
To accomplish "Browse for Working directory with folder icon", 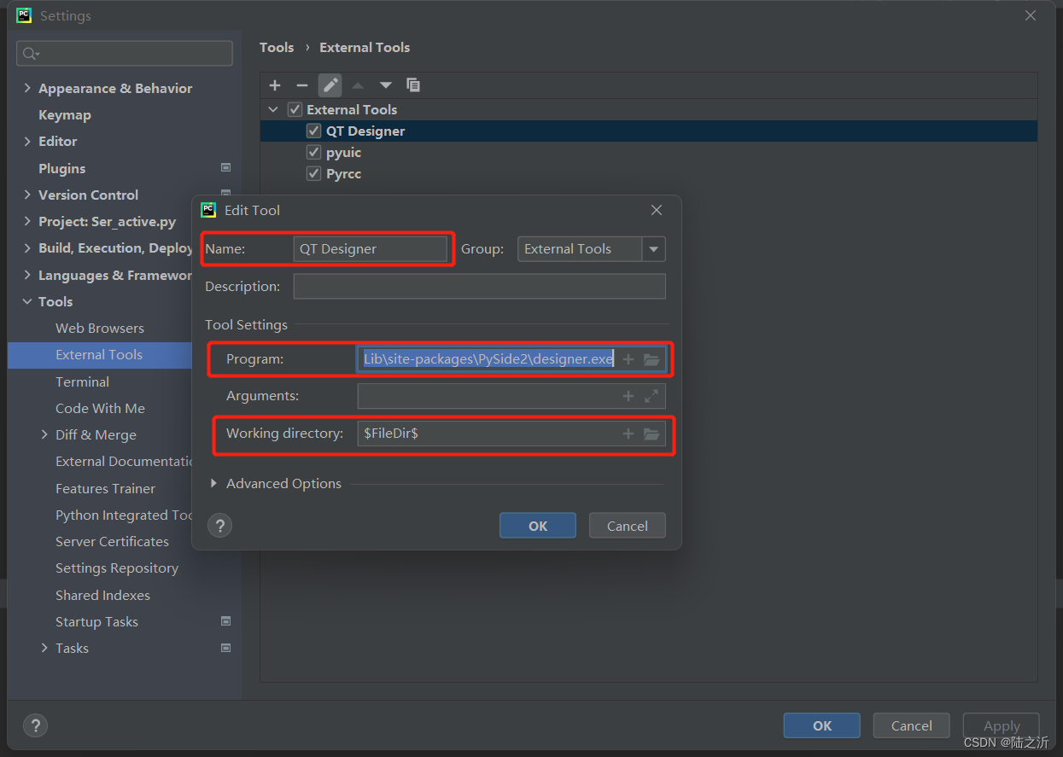I will pyautogui.click(x=651, y=434).
